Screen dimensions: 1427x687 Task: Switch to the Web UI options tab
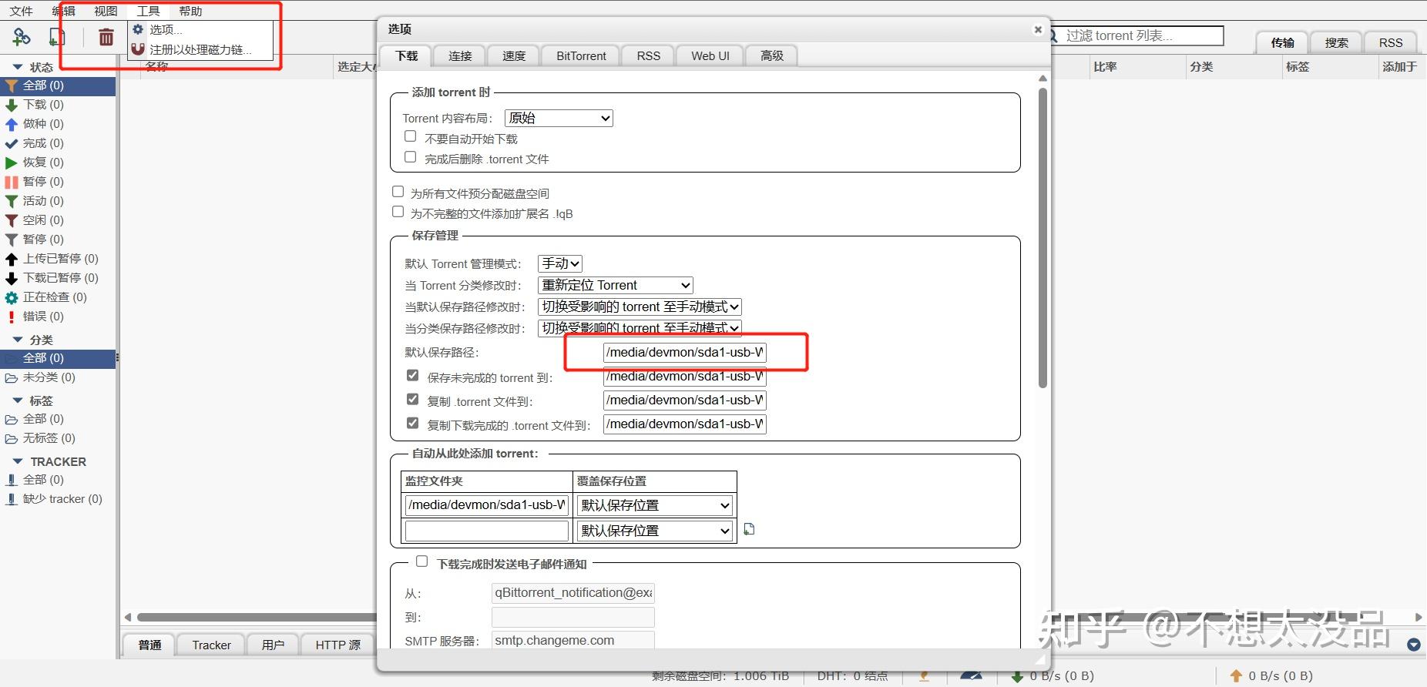tap(710, 56)
